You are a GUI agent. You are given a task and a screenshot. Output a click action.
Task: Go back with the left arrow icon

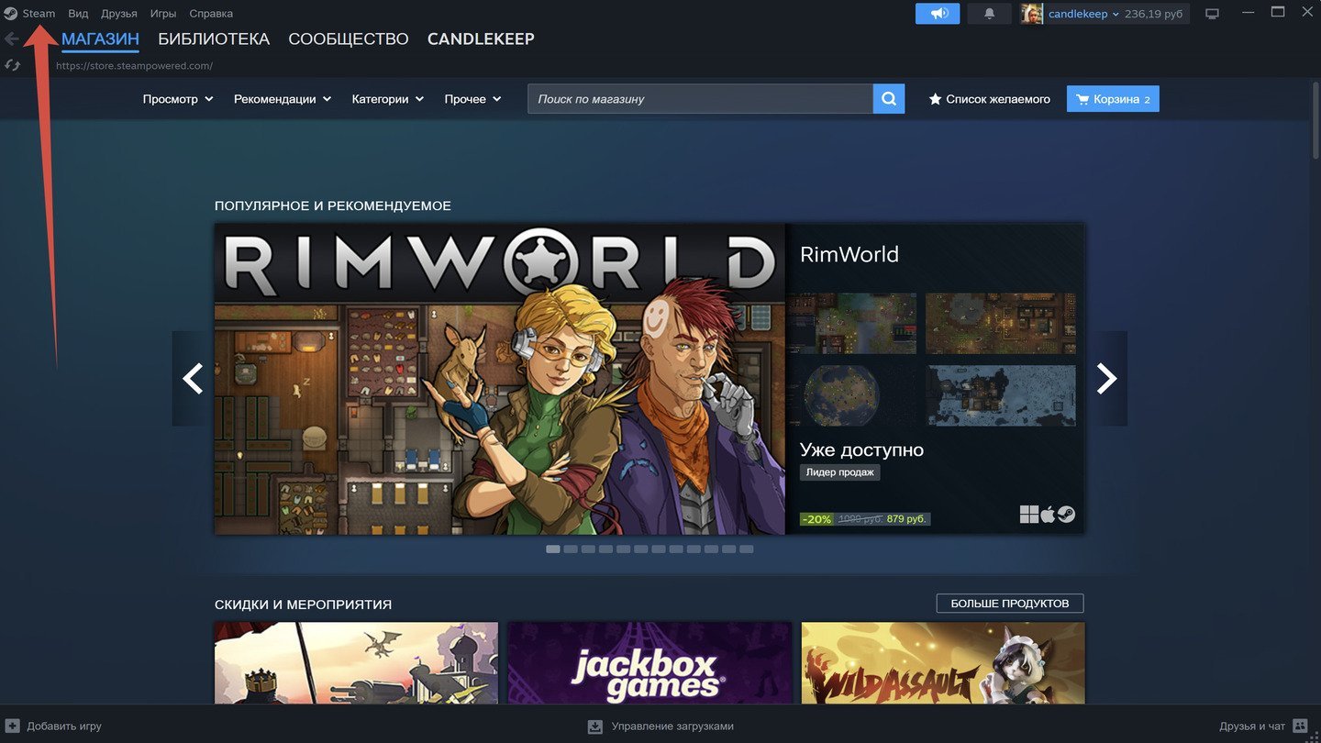coord(12,39)
